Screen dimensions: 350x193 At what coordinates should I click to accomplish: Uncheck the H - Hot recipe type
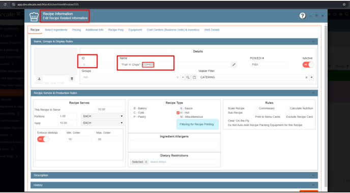coord(178,113)
